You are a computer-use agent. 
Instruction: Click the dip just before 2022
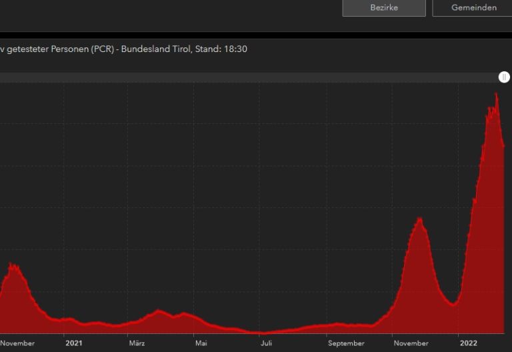(453, 304)
